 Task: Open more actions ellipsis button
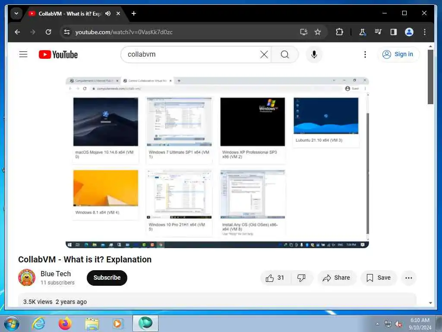tap(408, 278)
